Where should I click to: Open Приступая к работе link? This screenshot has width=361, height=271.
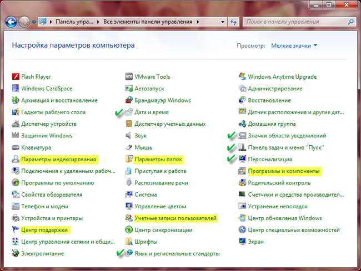pos(161,171)
